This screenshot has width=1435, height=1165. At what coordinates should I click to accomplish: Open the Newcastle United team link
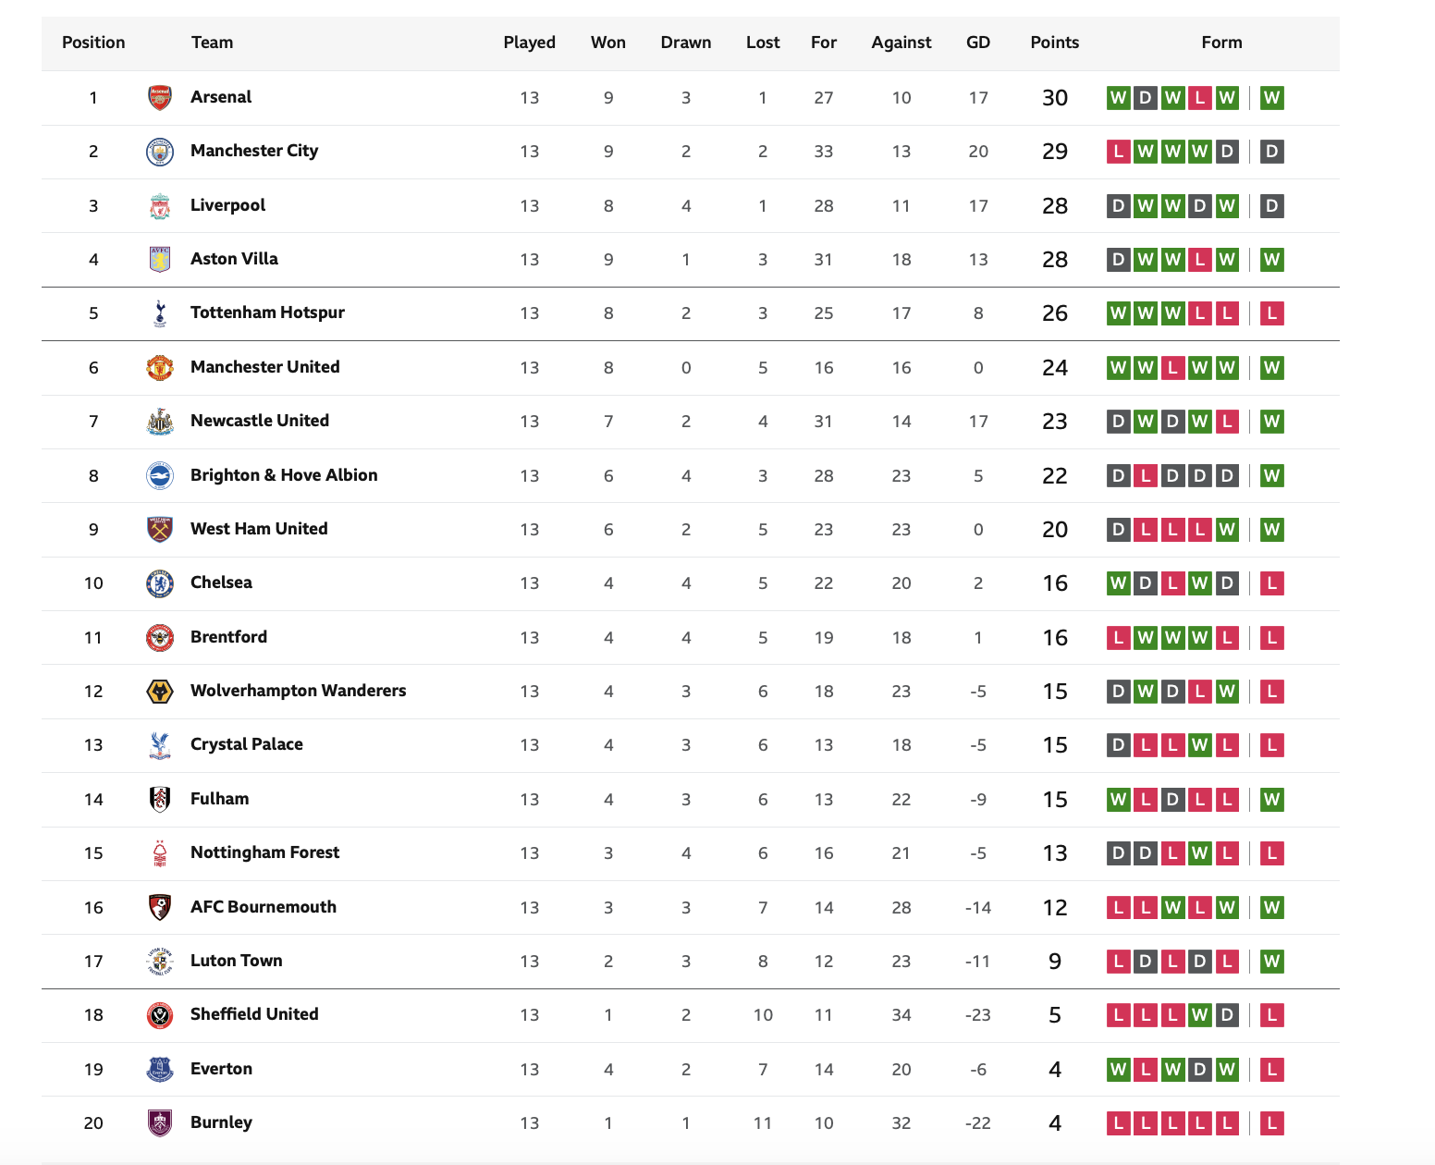pyautogui.click(x=260, y=421)
